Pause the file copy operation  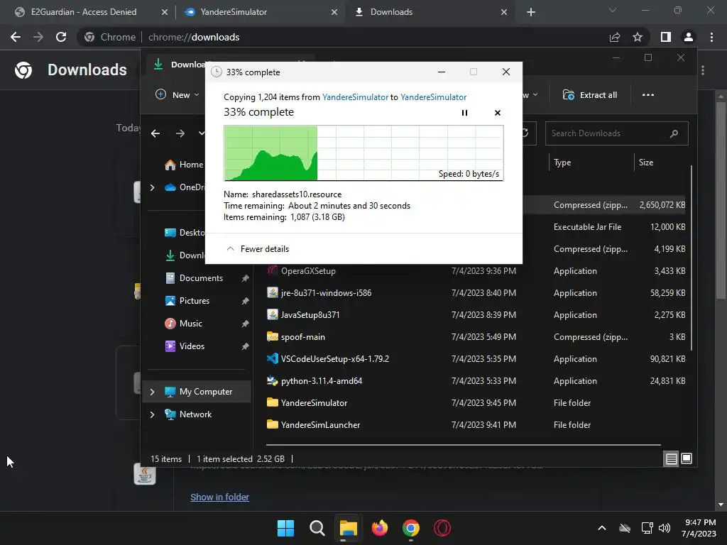click(x=464, y=113)
